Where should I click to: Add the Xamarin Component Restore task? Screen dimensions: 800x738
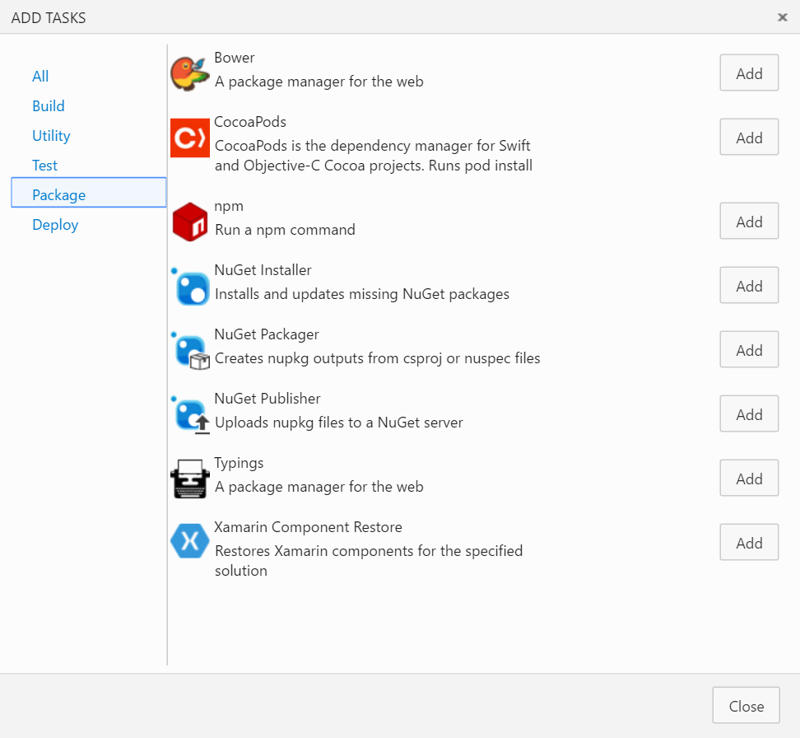[x=749, y=542]
